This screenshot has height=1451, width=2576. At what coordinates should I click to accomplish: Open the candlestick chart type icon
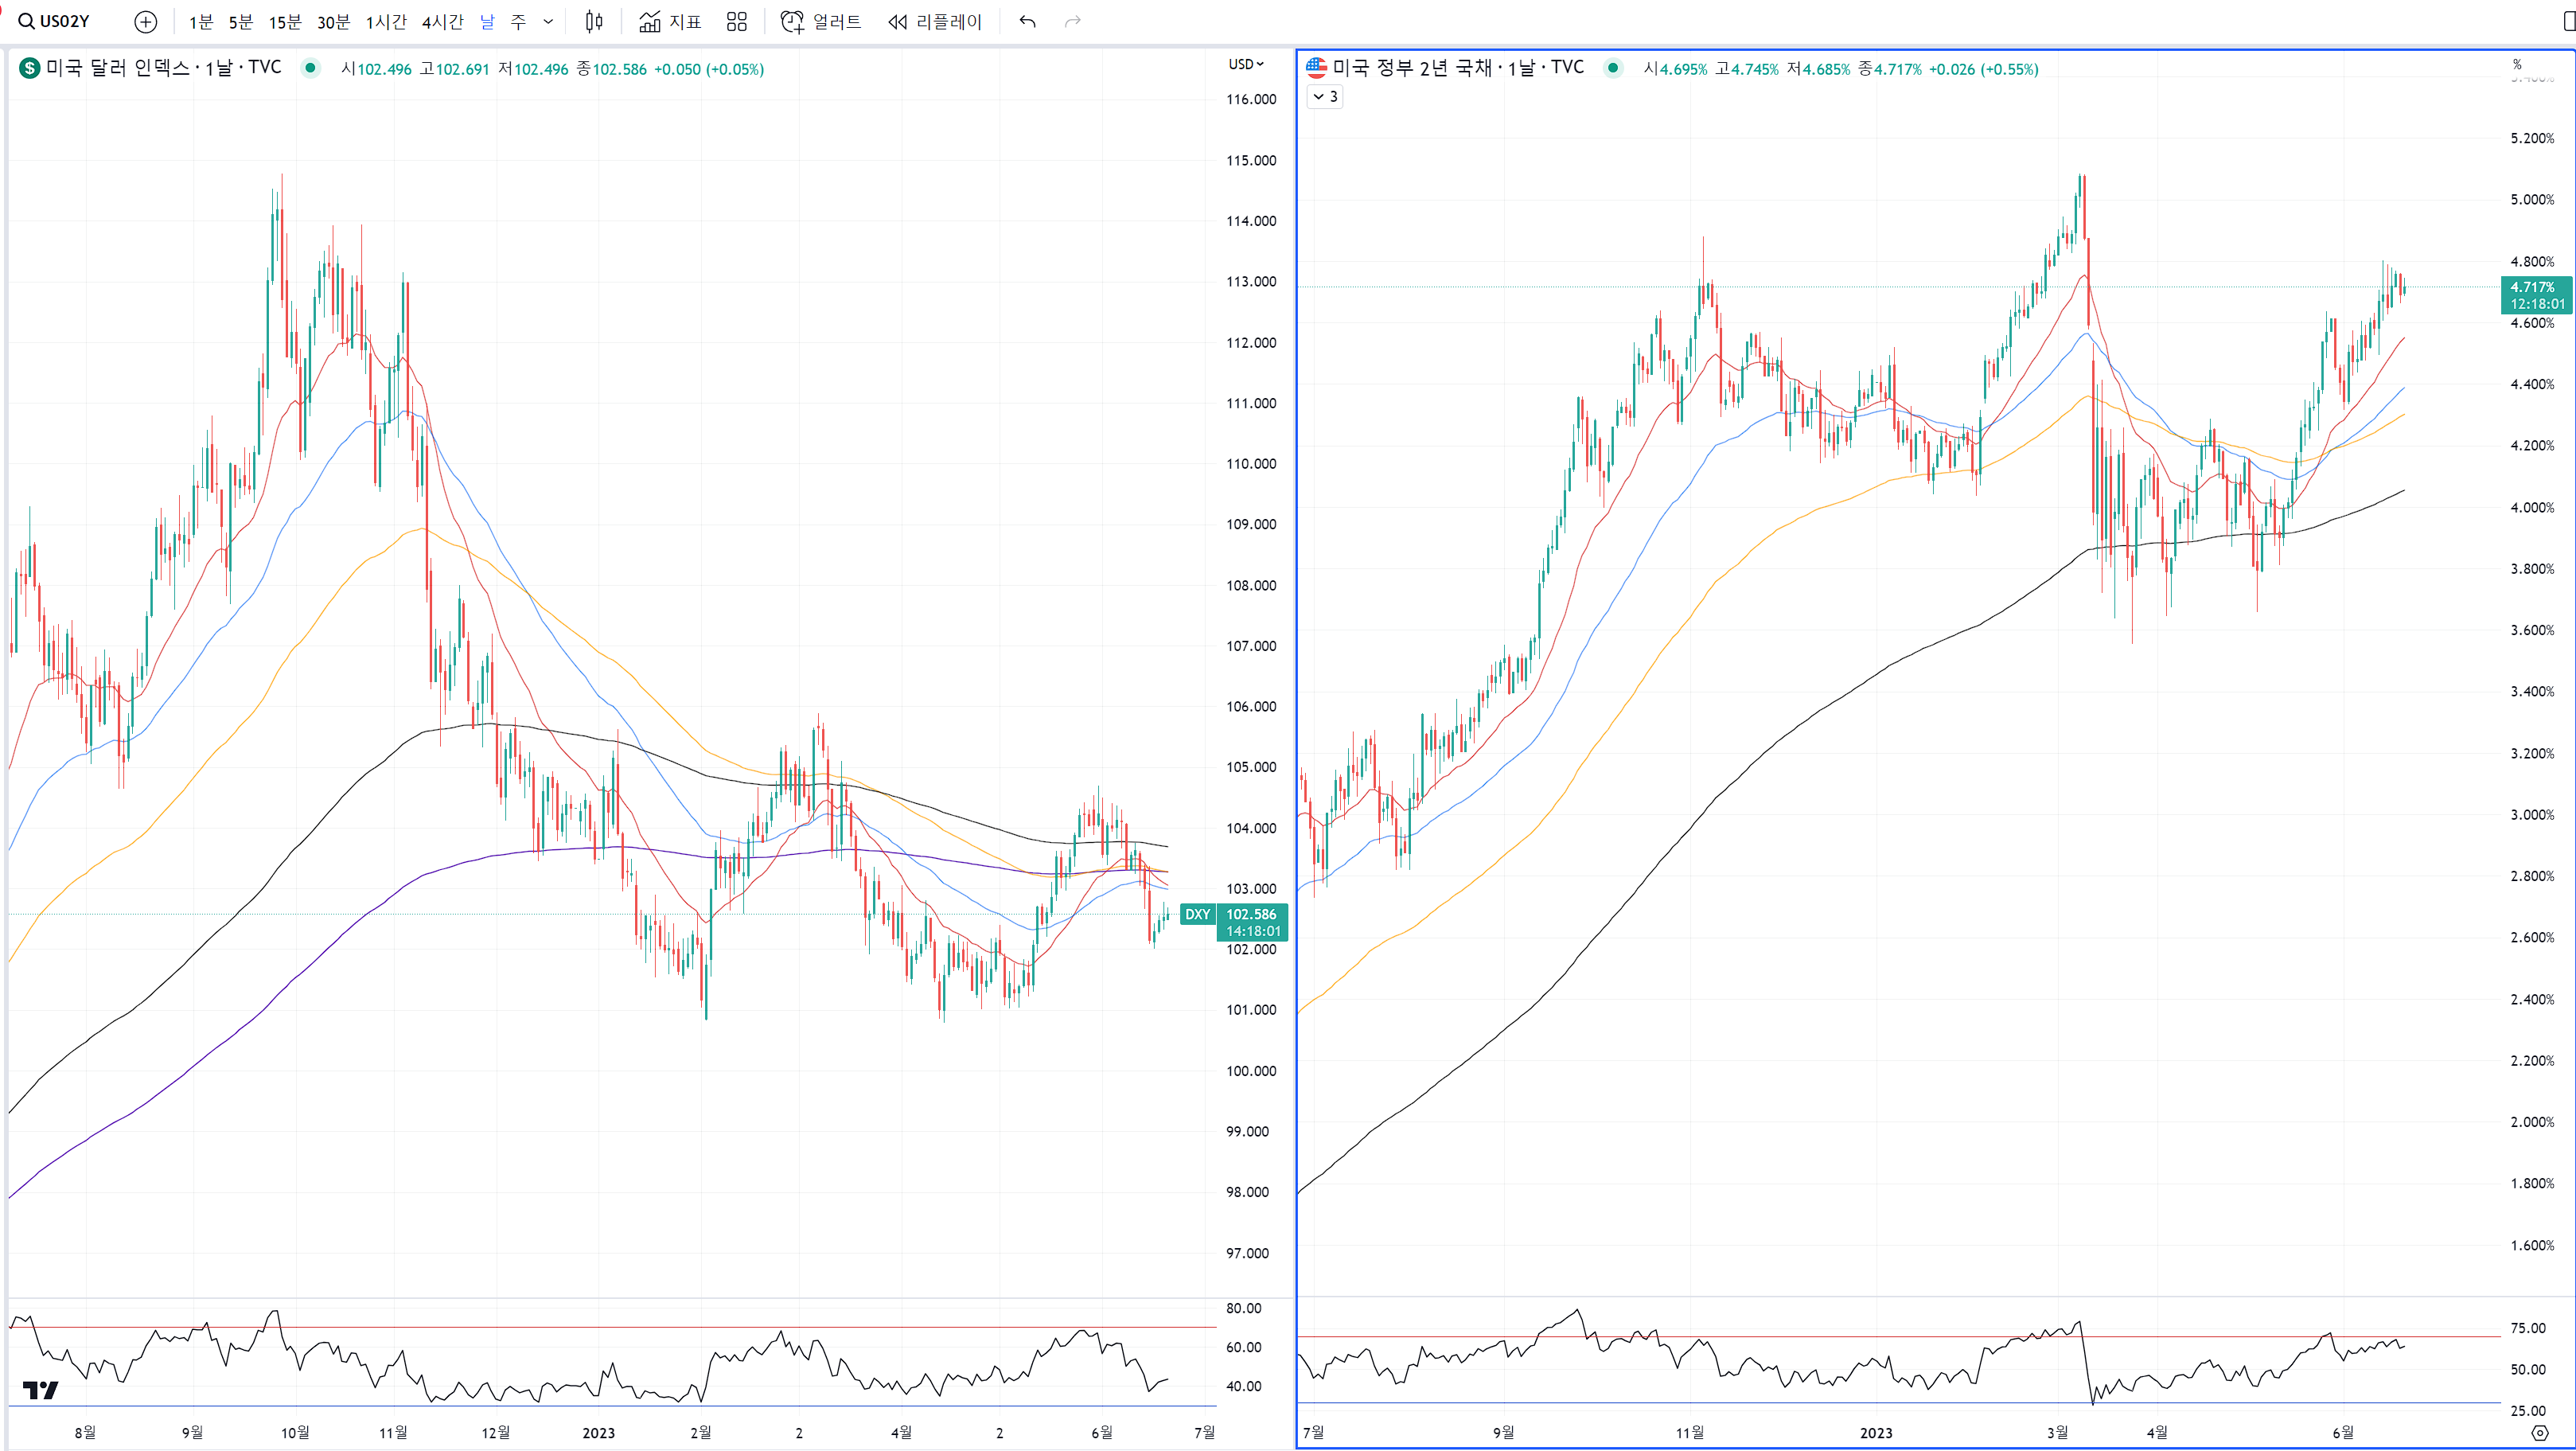[x=594, y=22]
